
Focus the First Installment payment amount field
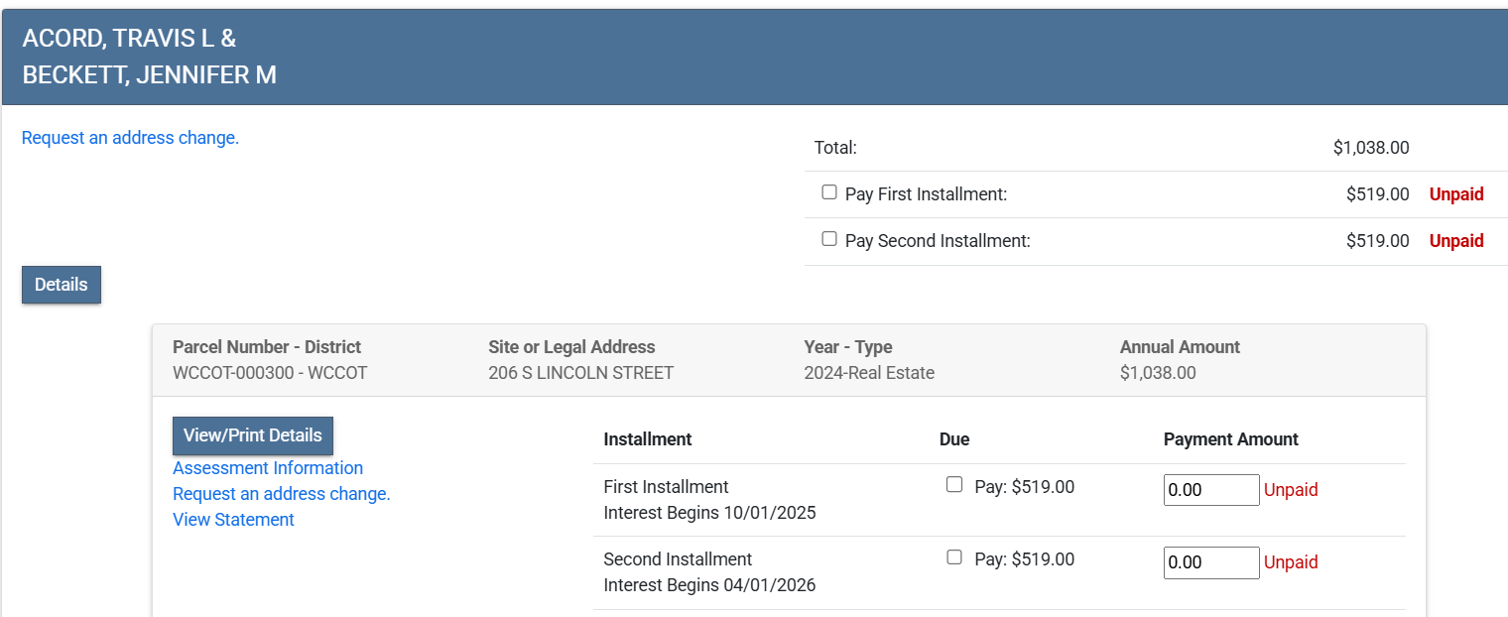click(x=1210, y=490)
